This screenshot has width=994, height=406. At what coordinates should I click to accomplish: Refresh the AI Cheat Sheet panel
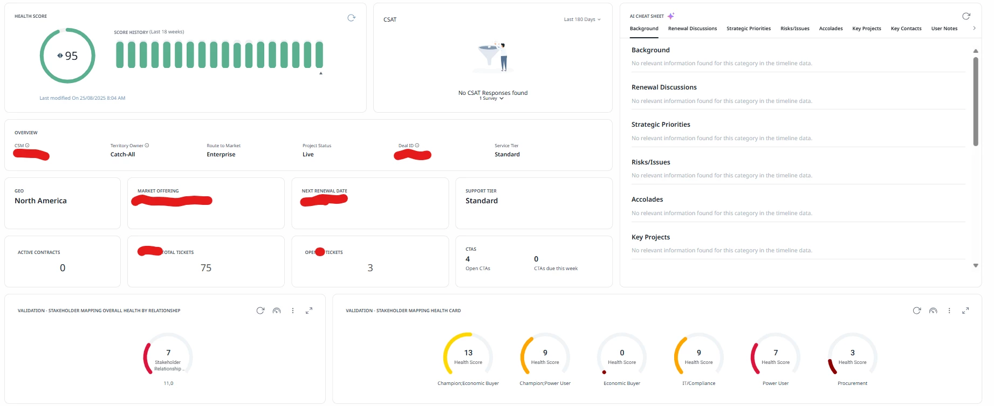[x=966, y=16]
